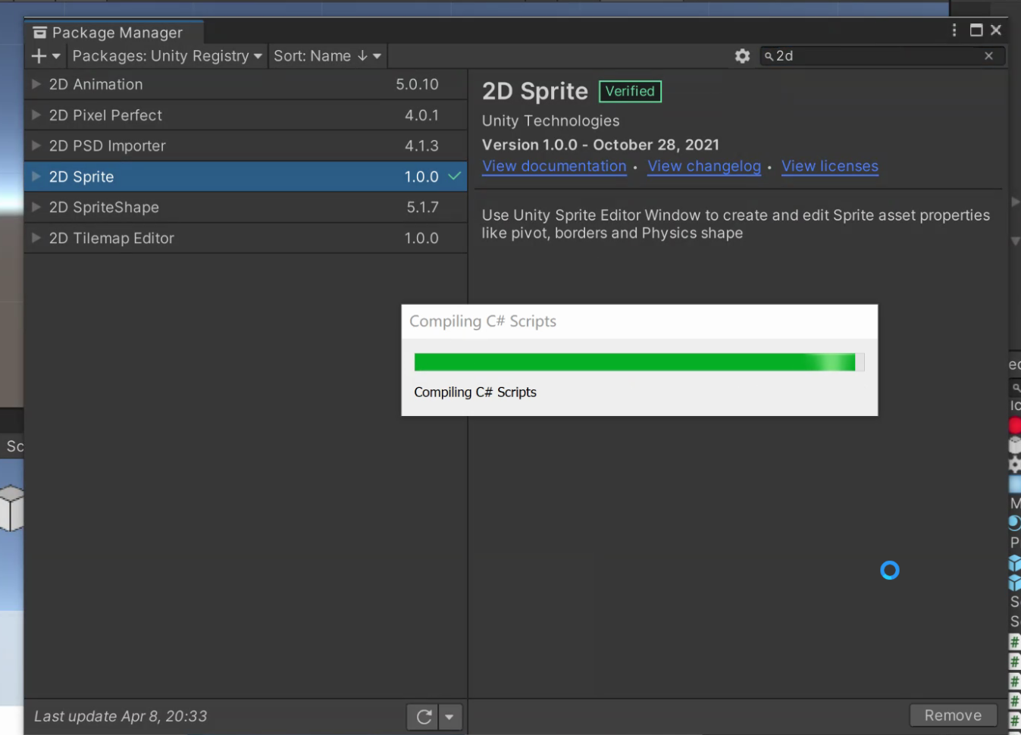The width and height of the screenshot is (1021, 735).
Task: Click the Version 1.0.0 - October 28, 2021 text
Action: [600, 145]
